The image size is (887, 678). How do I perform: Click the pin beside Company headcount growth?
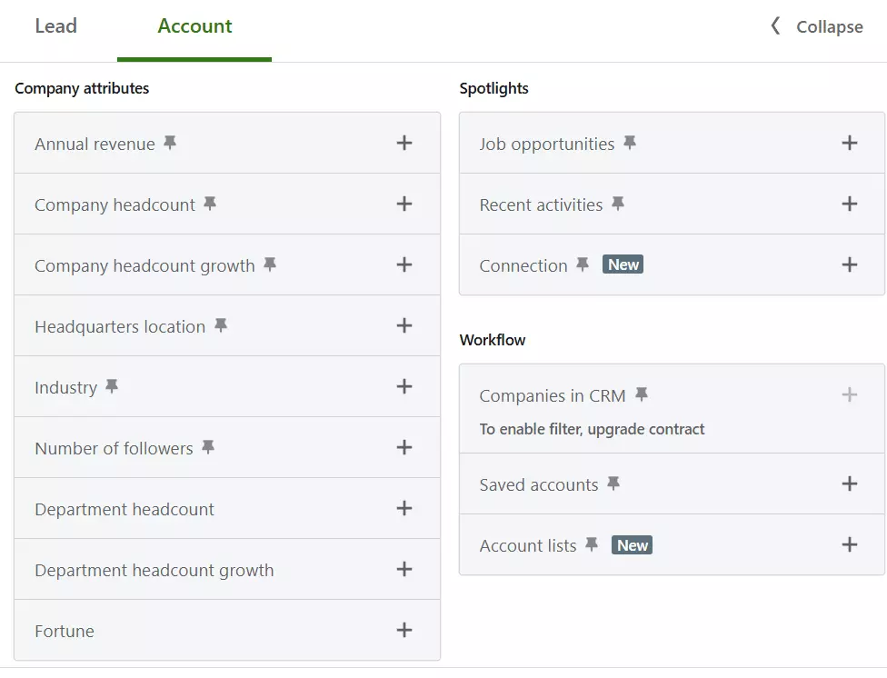coord(269,263)
